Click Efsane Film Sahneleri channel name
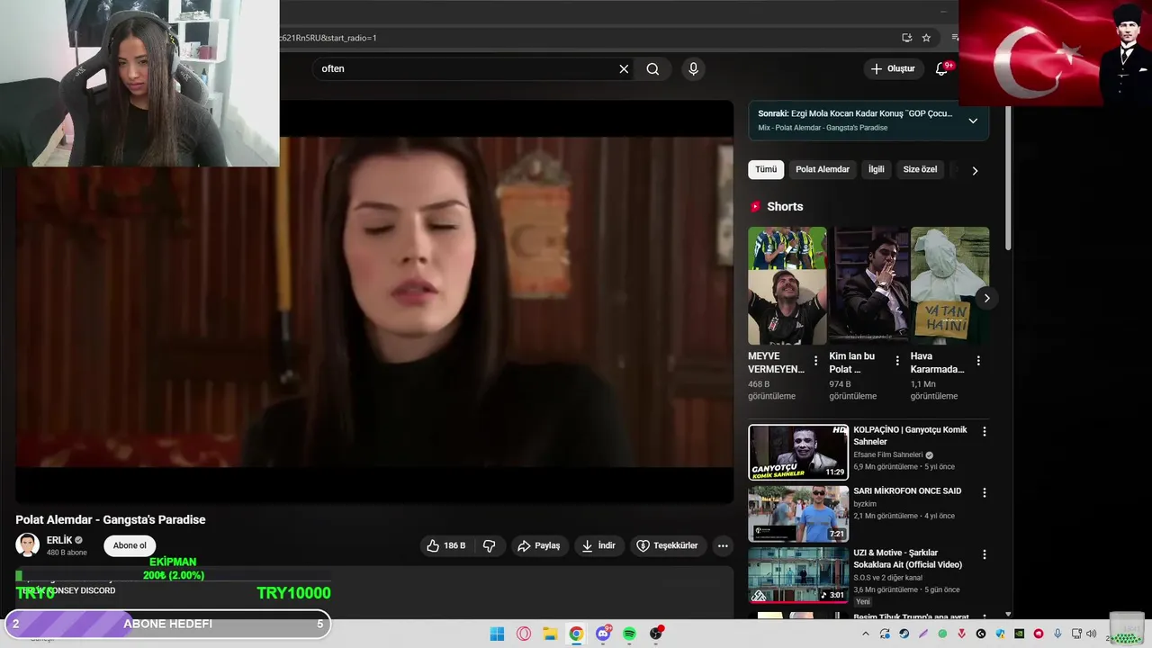Viewport: 1152px width, 648px height. 888,455
